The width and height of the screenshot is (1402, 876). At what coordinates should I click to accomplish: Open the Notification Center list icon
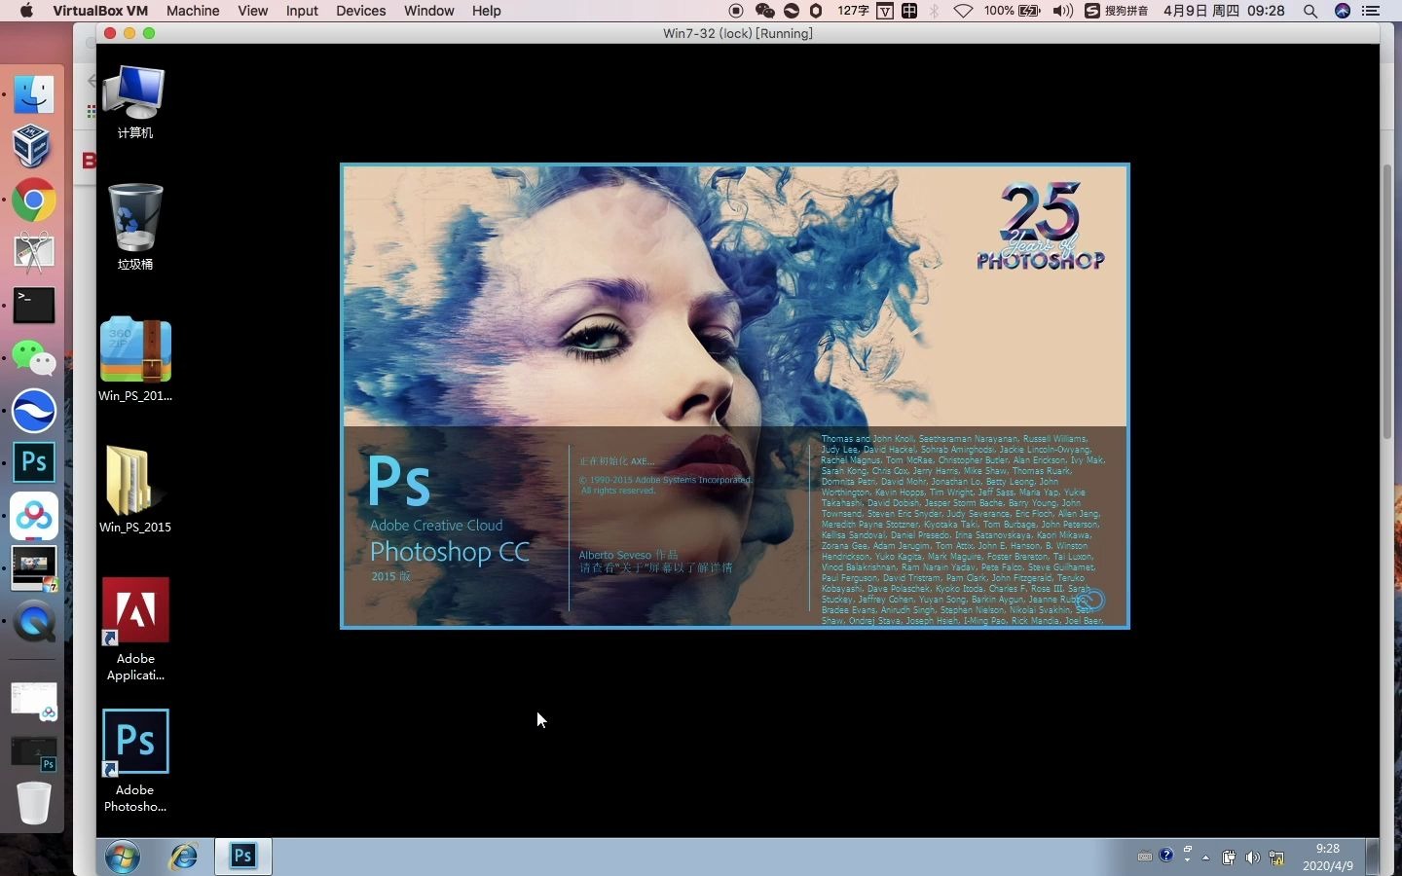coord(1371,11)
